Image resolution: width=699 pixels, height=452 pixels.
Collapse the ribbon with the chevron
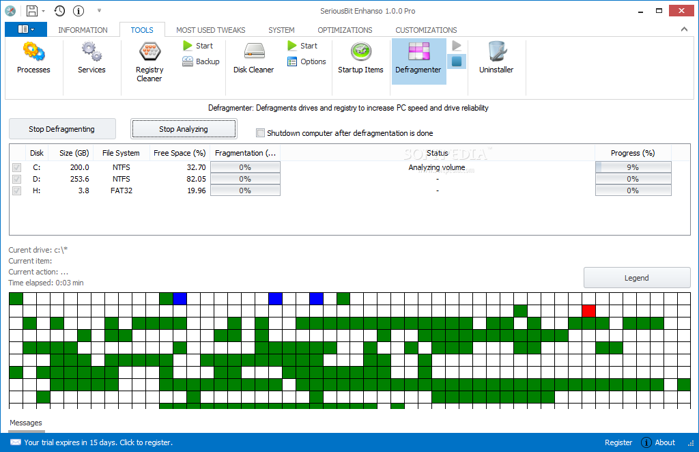coord(684,29)
